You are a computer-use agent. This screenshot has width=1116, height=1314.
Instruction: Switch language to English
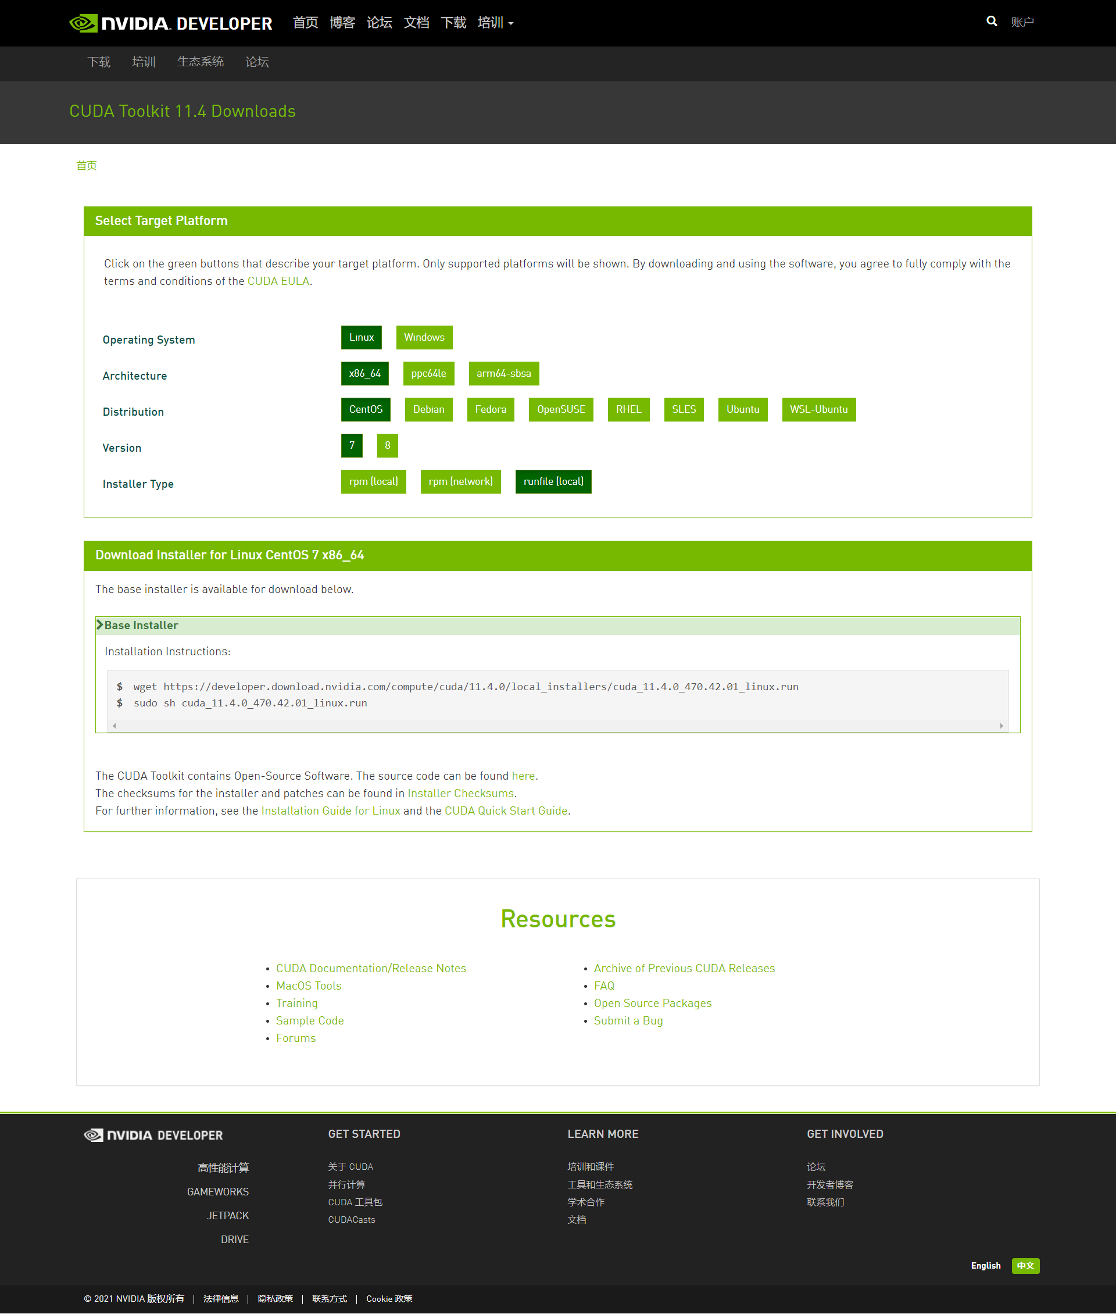pyautogui.click(x=985, y=1266)
